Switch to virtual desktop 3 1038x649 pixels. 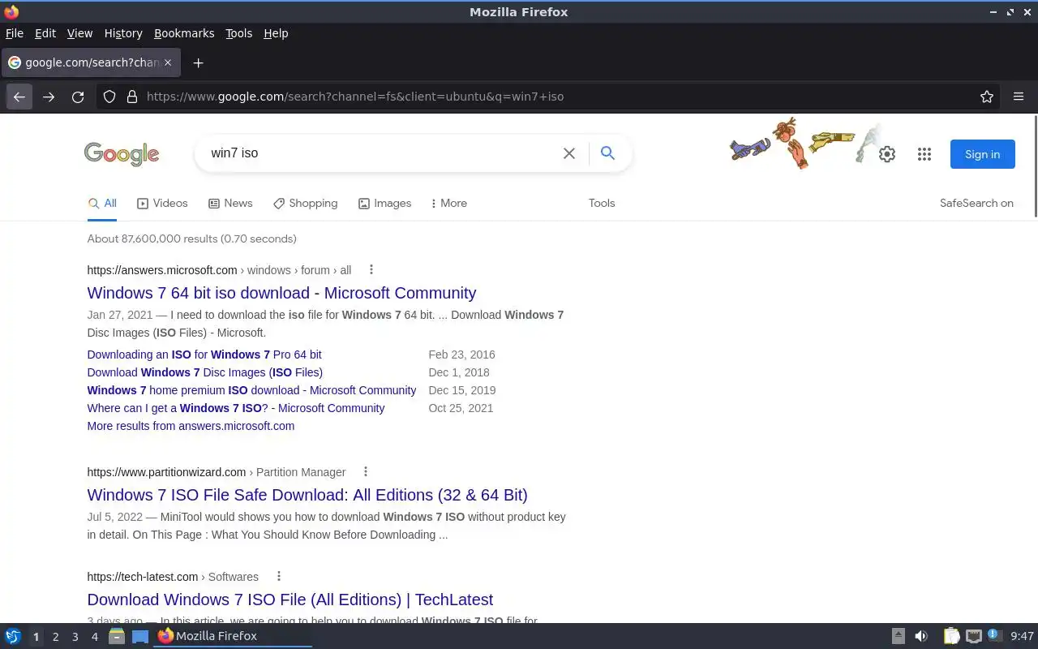[x=75, y=637]
